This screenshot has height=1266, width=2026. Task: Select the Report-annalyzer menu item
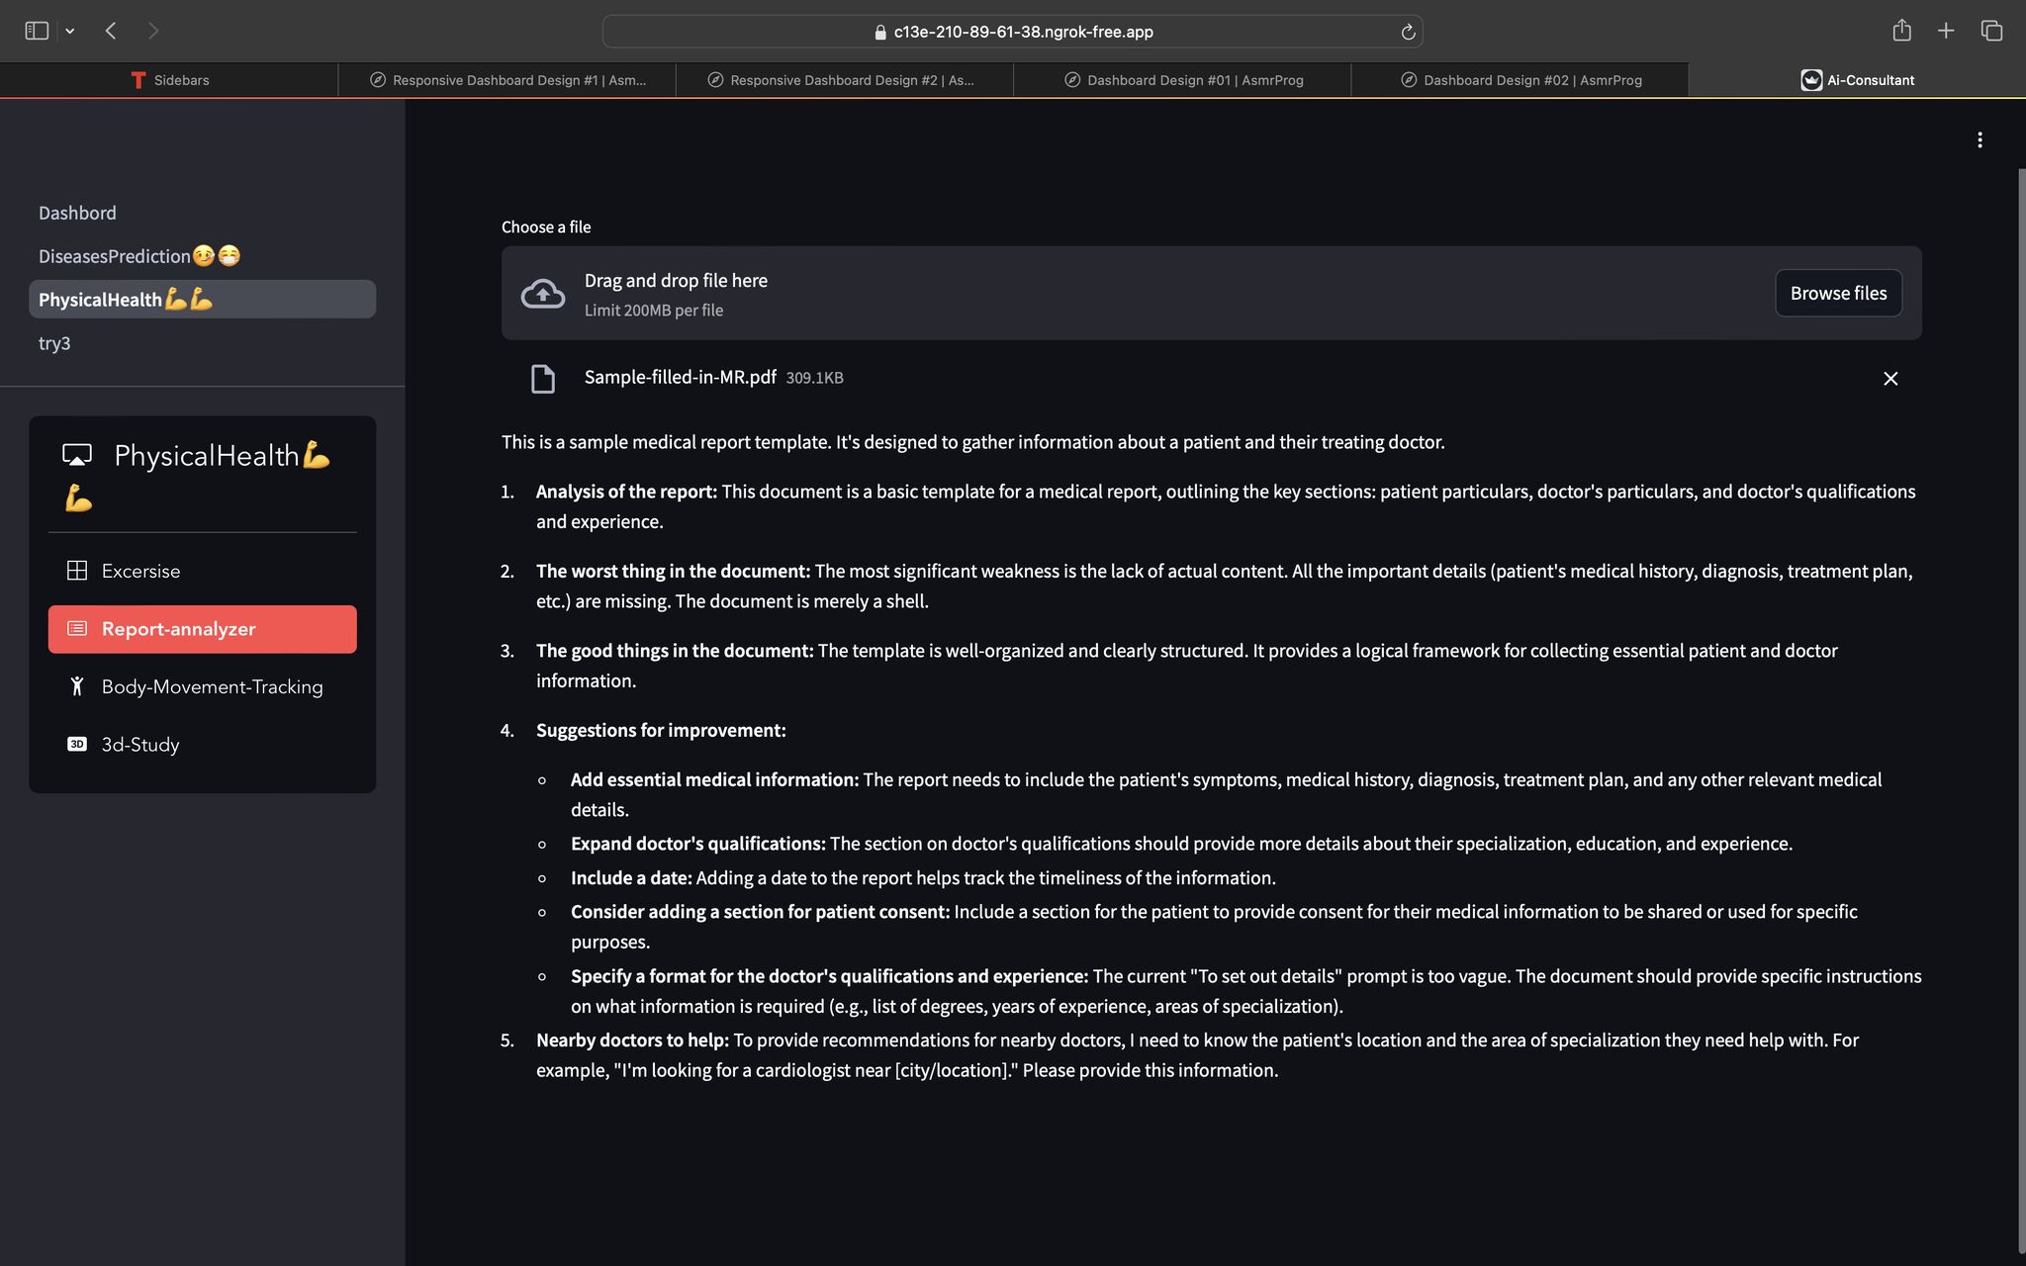178,629
